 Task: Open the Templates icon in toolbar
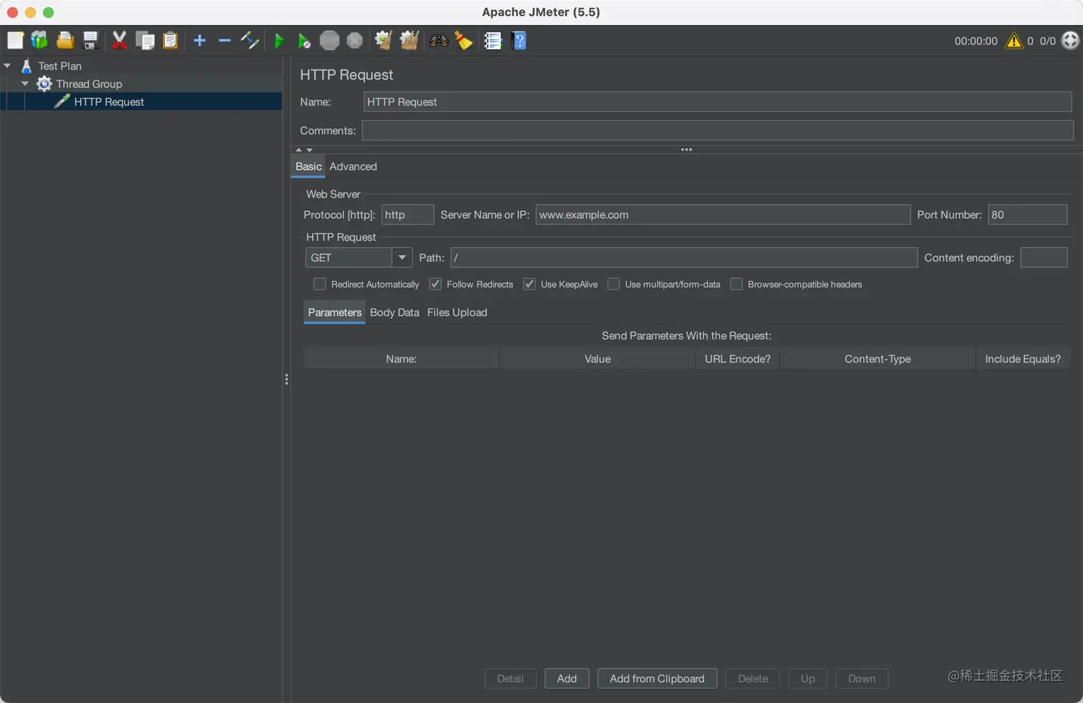[39, 41]
